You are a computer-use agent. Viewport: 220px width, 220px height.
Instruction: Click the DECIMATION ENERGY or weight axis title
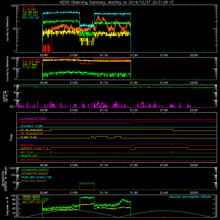tap(4, 178)
